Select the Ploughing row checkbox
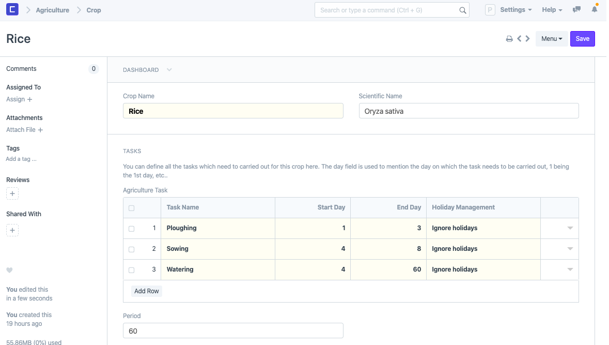This screenshot has width=609, height=345. (x=131, y=229)
